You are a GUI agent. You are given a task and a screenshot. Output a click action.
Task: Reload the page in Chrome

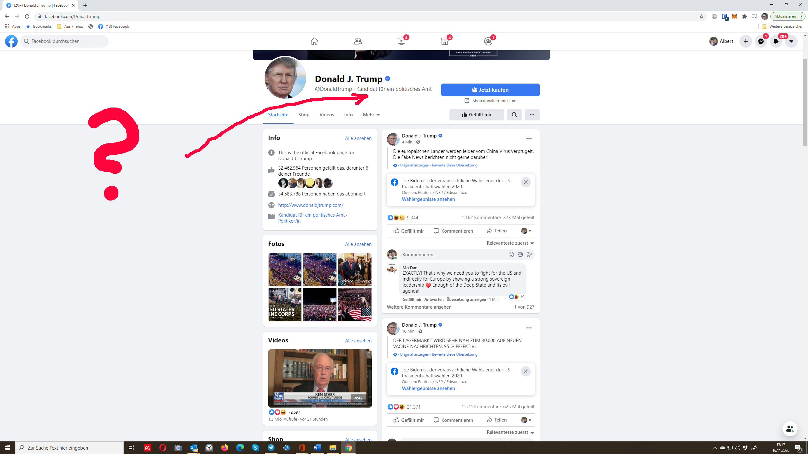point(27,16)
